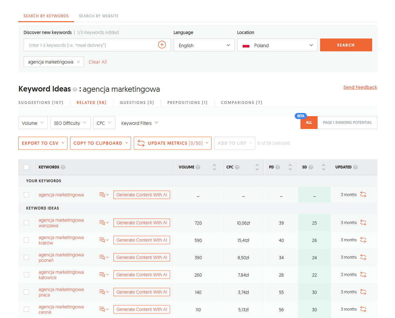Click help icon beside SD column header
The height and width of the screenshot is (318, 395).
tap(311, 167)
